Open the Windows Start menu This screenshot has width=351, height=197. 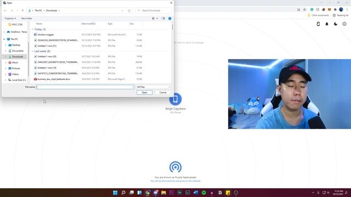point(115,193)
